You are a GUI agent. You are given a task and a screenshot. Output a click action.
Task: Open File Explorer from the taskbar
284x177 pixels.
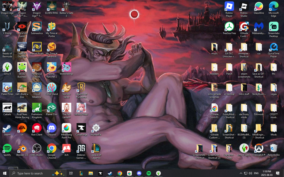click(x=91, y=173)
